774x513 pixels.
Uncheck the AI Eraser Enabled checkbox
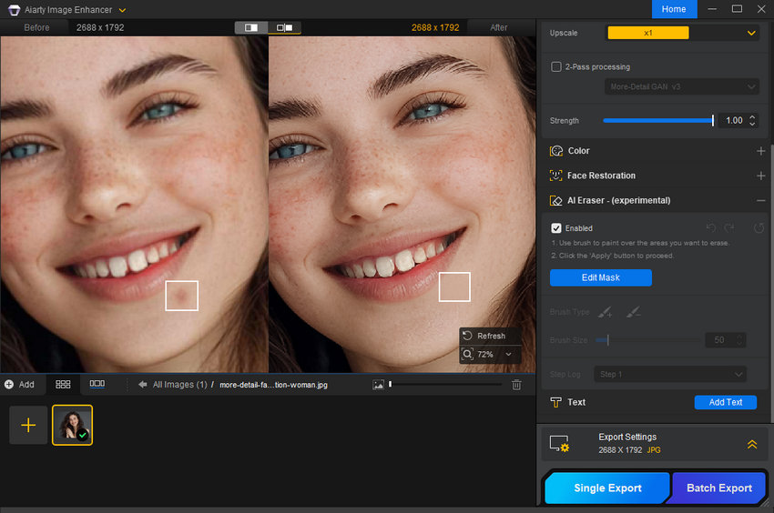pyautogui.click(x=555, y=228)
